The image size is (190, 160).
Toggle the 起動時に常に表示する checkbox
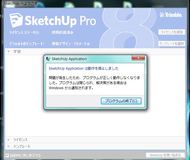[x=7, y=155]
